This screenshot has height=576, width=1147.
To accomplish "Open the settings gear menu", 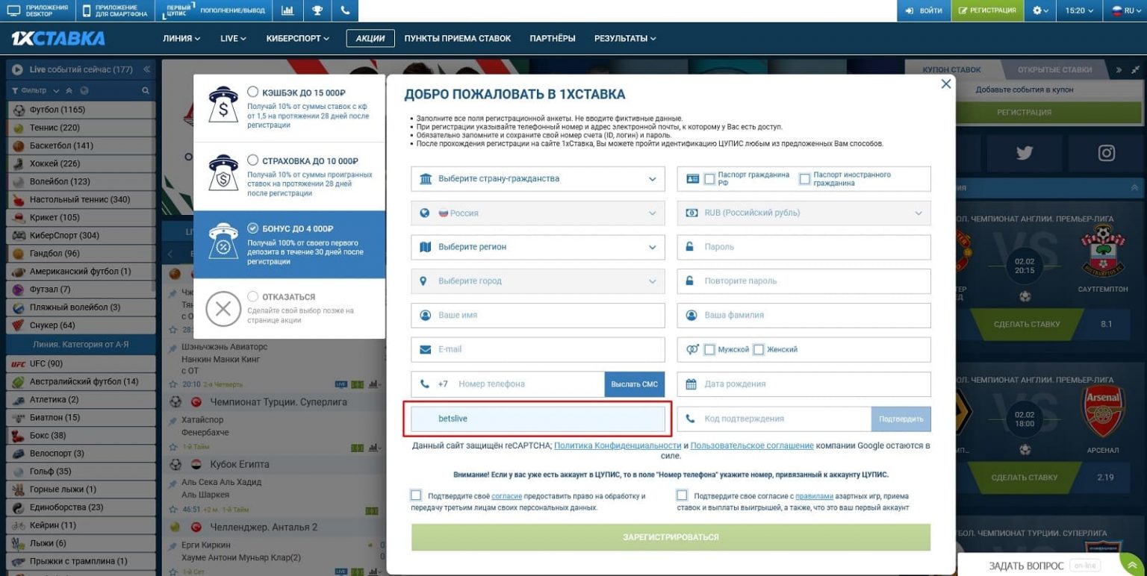I will coord(1040,10).
